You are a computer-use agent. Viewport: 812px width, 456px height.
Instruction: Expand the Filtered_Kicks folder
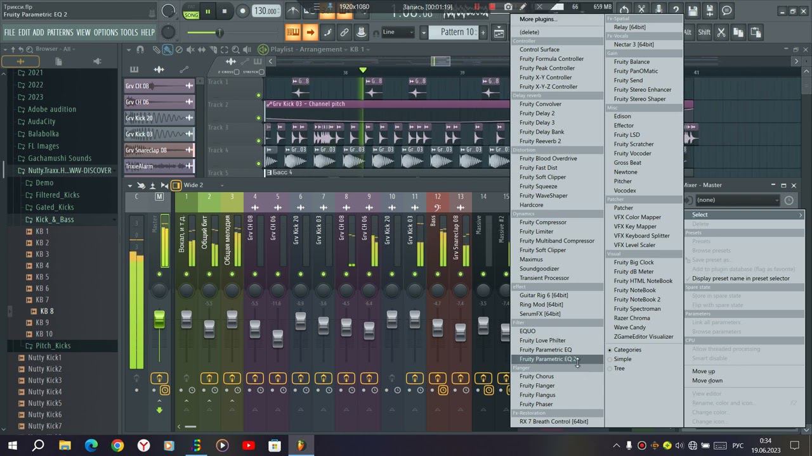pos(58,195)
